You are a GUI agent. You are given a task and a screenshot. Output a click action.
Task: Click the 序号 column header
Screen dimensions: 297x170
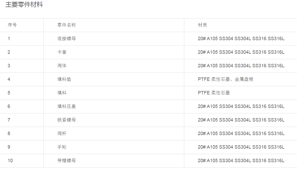[x=12, y=25]
